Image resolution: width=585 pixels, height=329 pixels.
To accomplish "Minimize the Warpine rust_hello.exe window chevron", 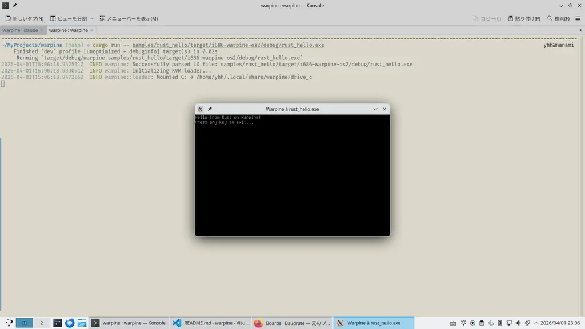I will [375, 109].
